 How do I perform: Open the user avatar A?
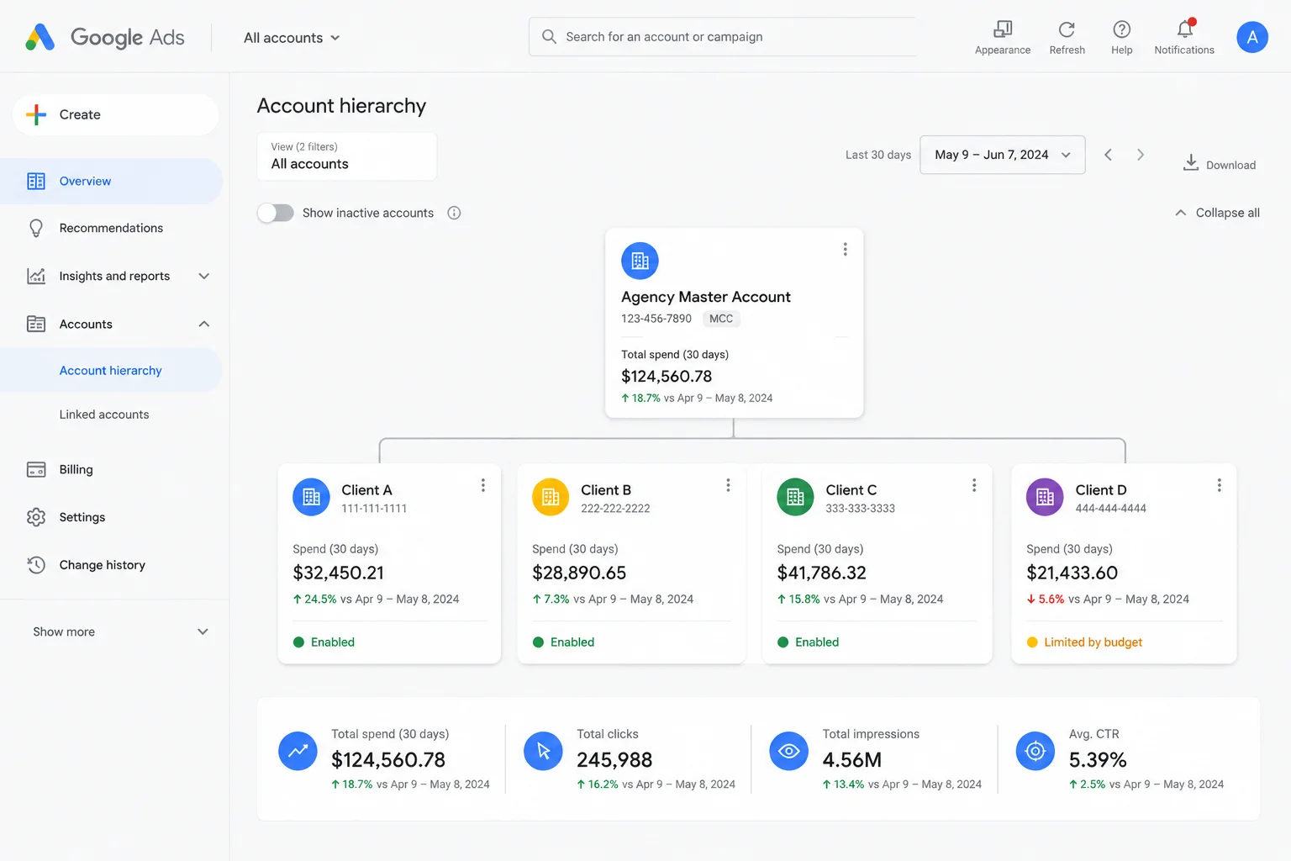pyautogui.click(x=1252, y=37)
